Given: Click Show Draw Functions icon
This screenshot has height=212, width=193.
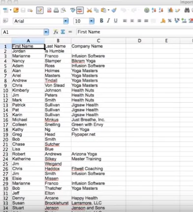Looking at the screenshot, I should pyautogui.click(x=177, y=10).
